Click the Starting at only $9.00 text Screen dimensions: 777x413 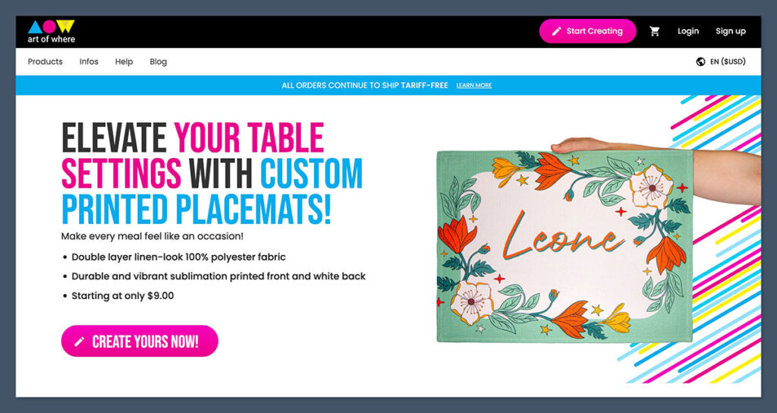(x=123, y=295)
